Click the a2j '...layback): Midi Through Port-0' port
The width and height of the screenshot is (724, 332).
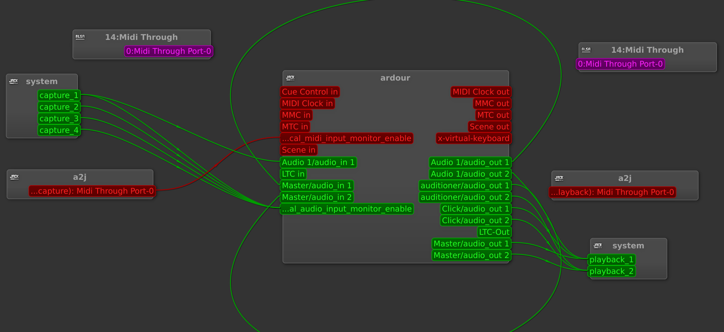tap(612, 192)
